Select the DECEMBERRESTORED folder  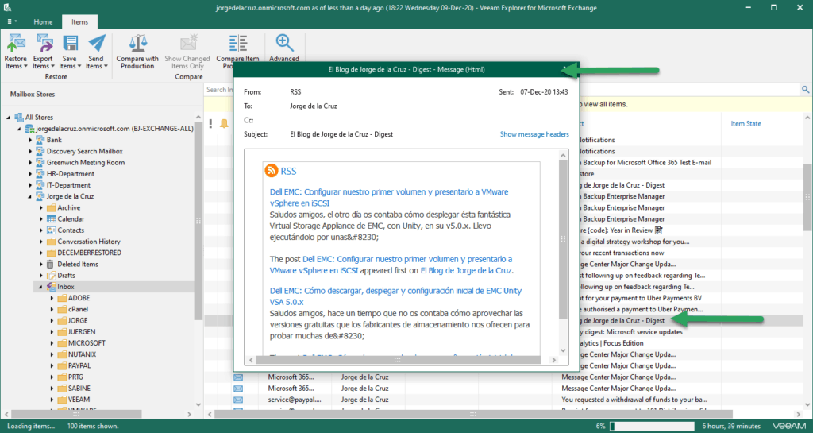coord(89,253)
